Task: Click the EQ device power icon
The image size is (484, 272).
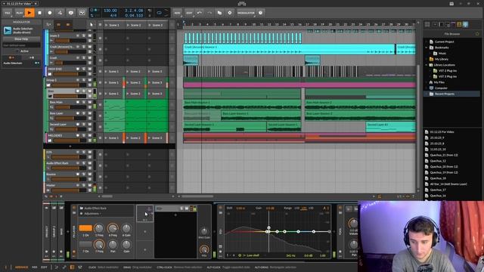Action: tap(220, 208)
